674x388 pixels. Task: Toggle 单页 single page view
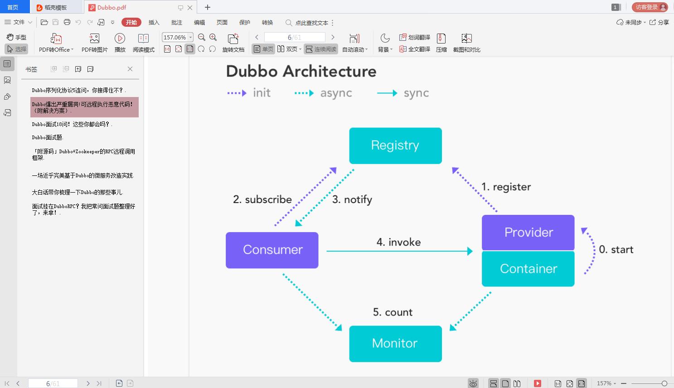pos(263,49)
